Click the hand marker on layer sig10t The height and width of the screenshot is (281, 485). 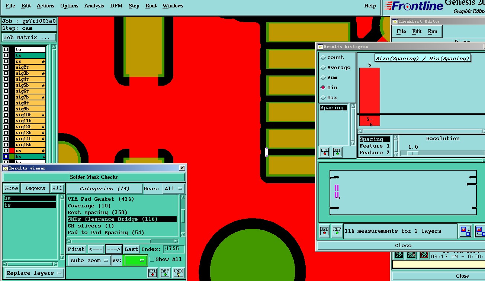(x=43, y=115)
